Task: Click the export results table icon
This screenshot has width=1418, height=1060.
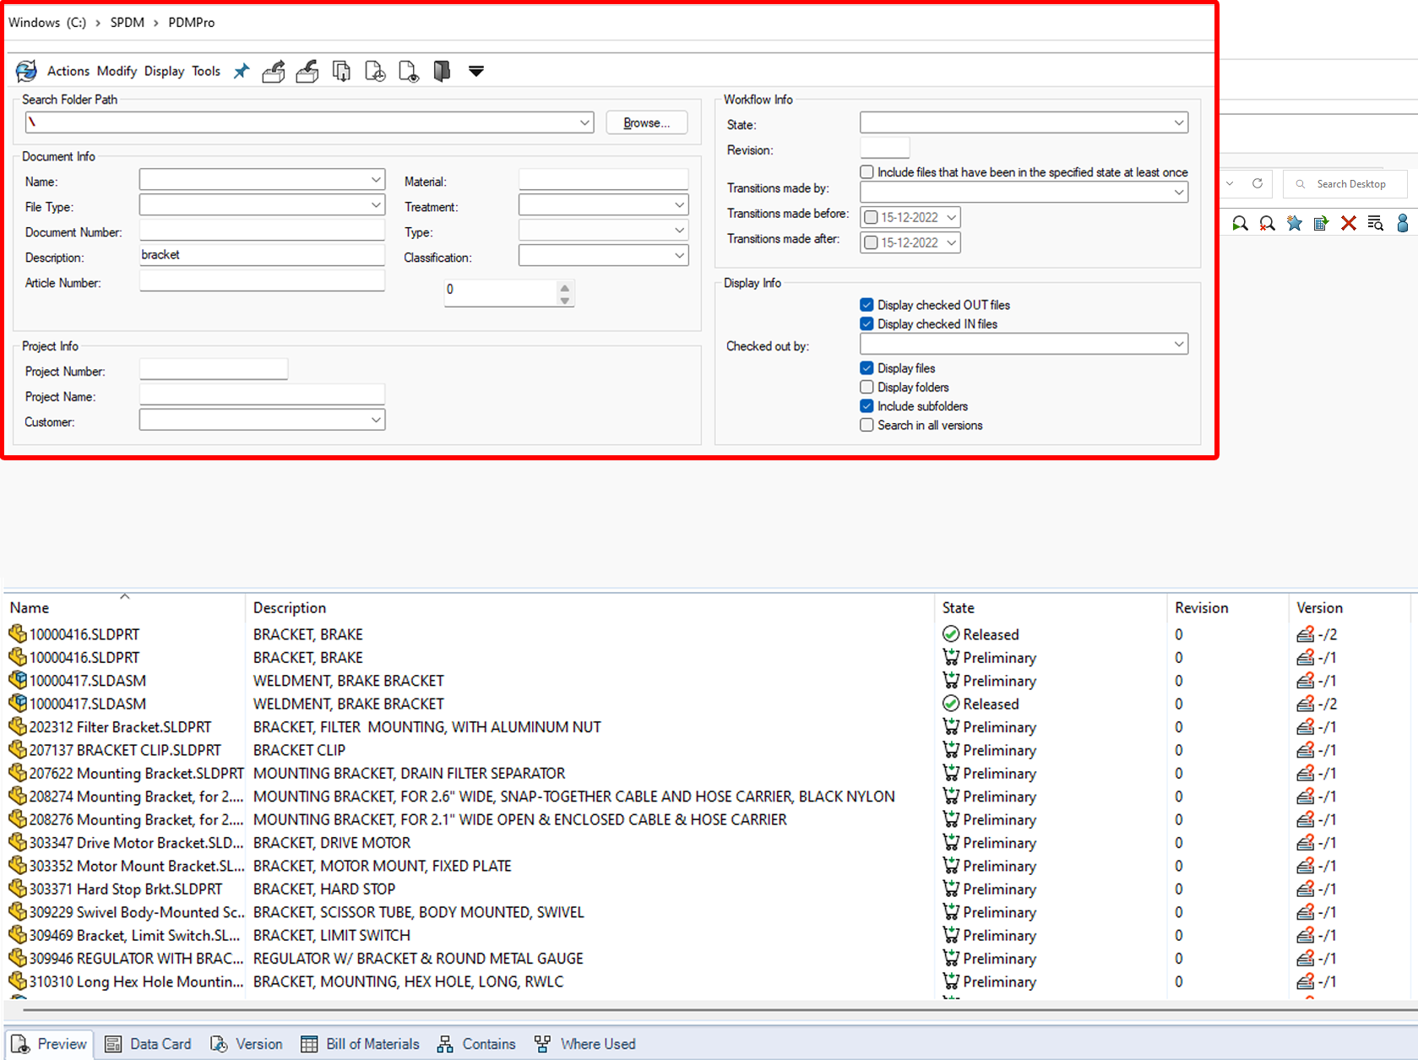Action: pos(1321,223)
